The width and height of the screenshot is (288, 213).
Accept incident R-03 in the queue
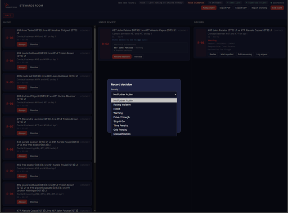[22, 44]
